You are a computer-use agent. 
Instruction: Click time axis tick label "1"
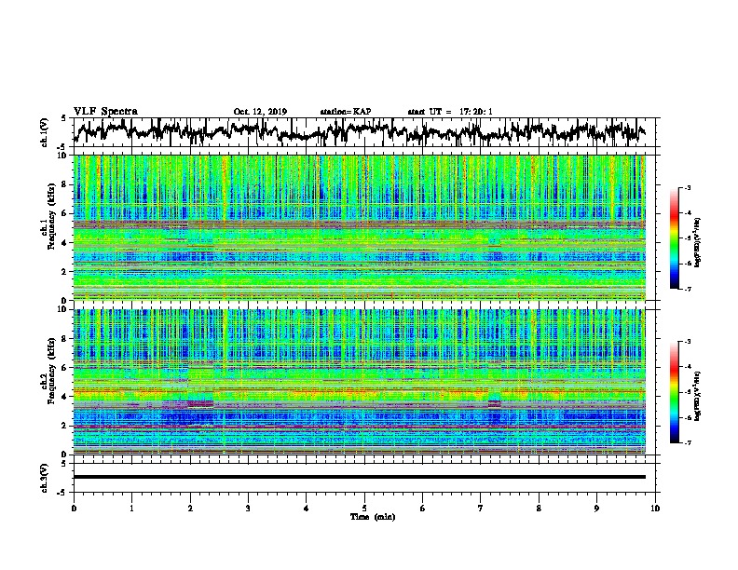[131, 508]
